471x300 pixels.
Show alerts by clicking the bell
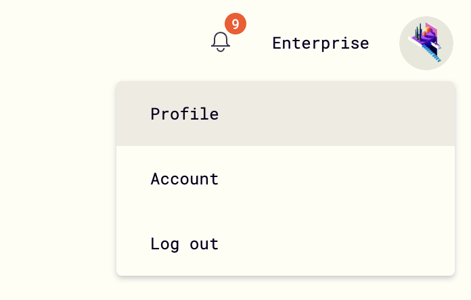pyautogui.click(x=221, y=42)
